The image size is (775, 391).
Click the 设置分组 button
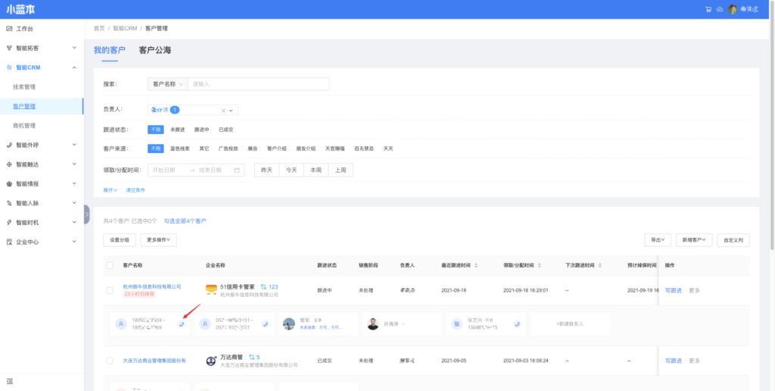(x=119, y=240)
